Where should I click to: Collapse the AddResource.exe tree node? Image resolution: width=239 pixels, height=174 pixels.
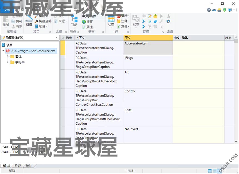[3, 50]
